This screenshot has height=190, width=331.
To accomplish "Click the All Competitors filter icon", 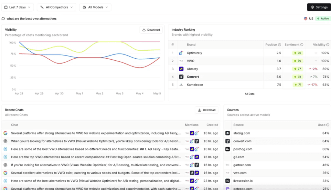I will pyautogui.click(x=42, y=7).
